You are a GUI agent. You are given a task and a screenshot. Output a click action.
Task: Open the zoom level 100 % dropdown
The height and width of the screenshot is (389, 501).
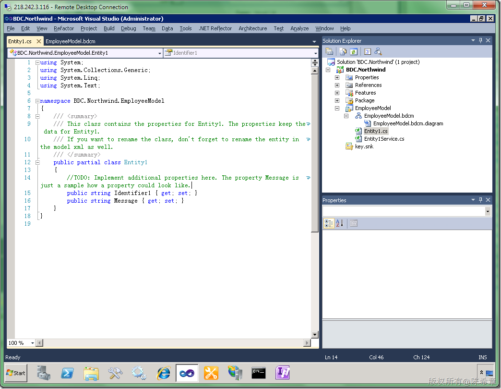(32, 343)
